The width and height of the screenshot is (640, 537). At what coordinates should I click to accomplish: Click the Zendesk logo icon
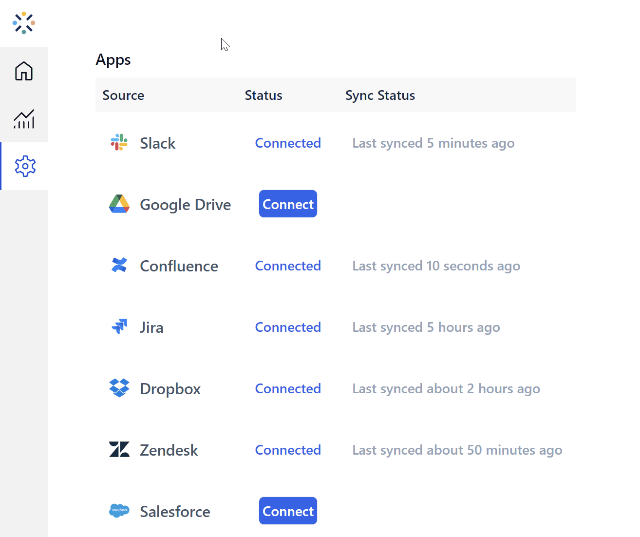(x=119, y=449)
